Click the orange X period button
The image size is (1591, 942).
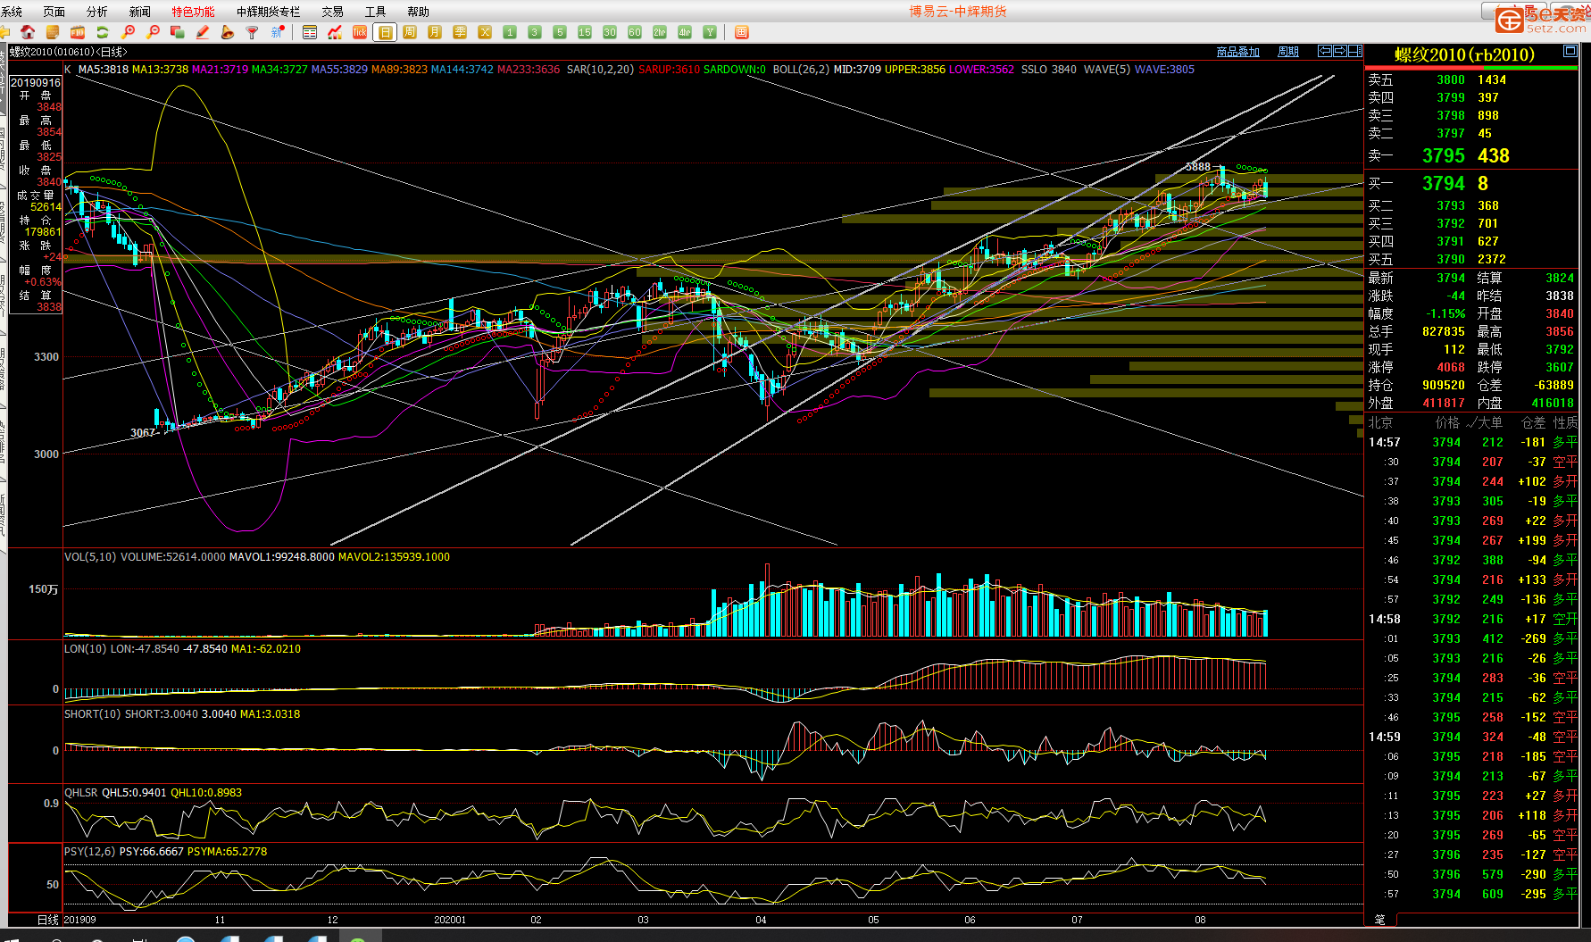485,32
